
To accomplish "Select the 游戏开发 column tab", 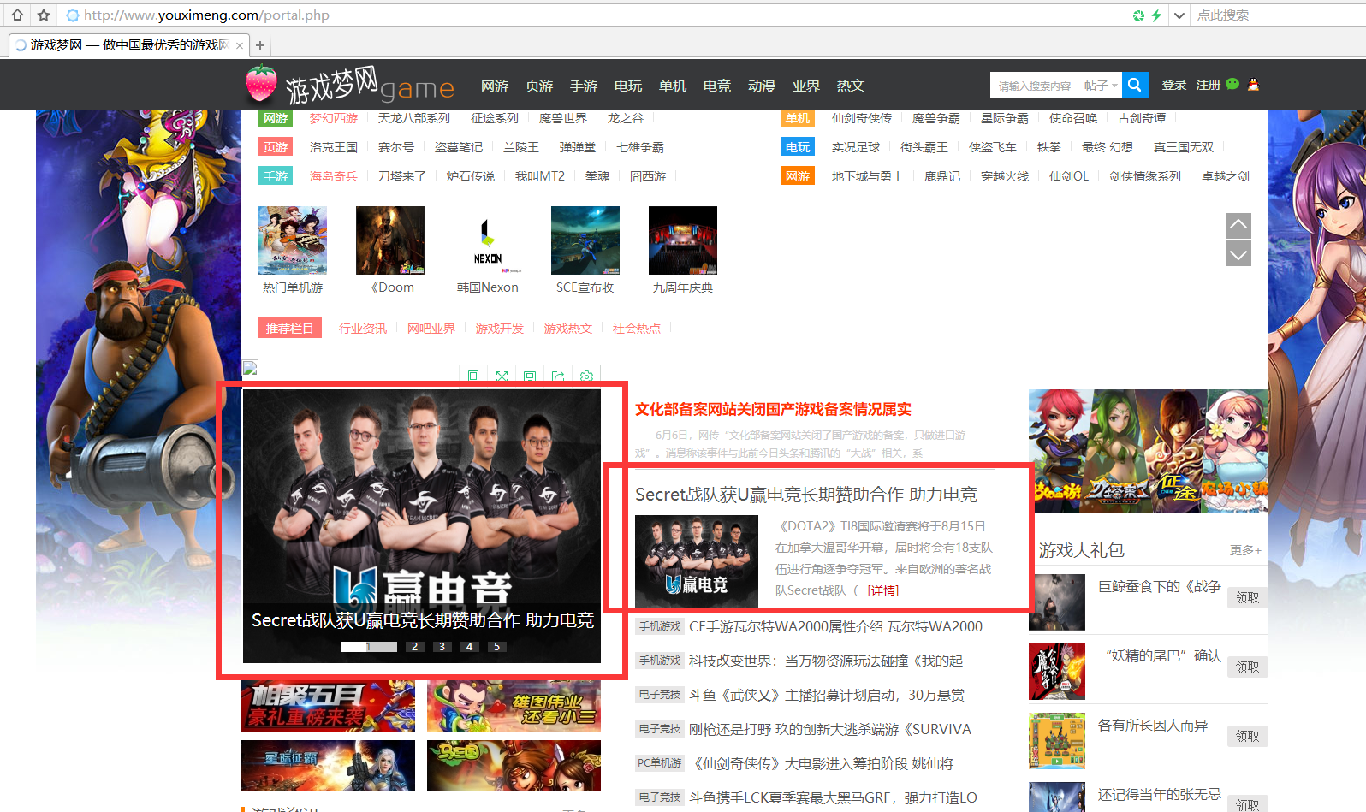I will click(x=500, y=329).
